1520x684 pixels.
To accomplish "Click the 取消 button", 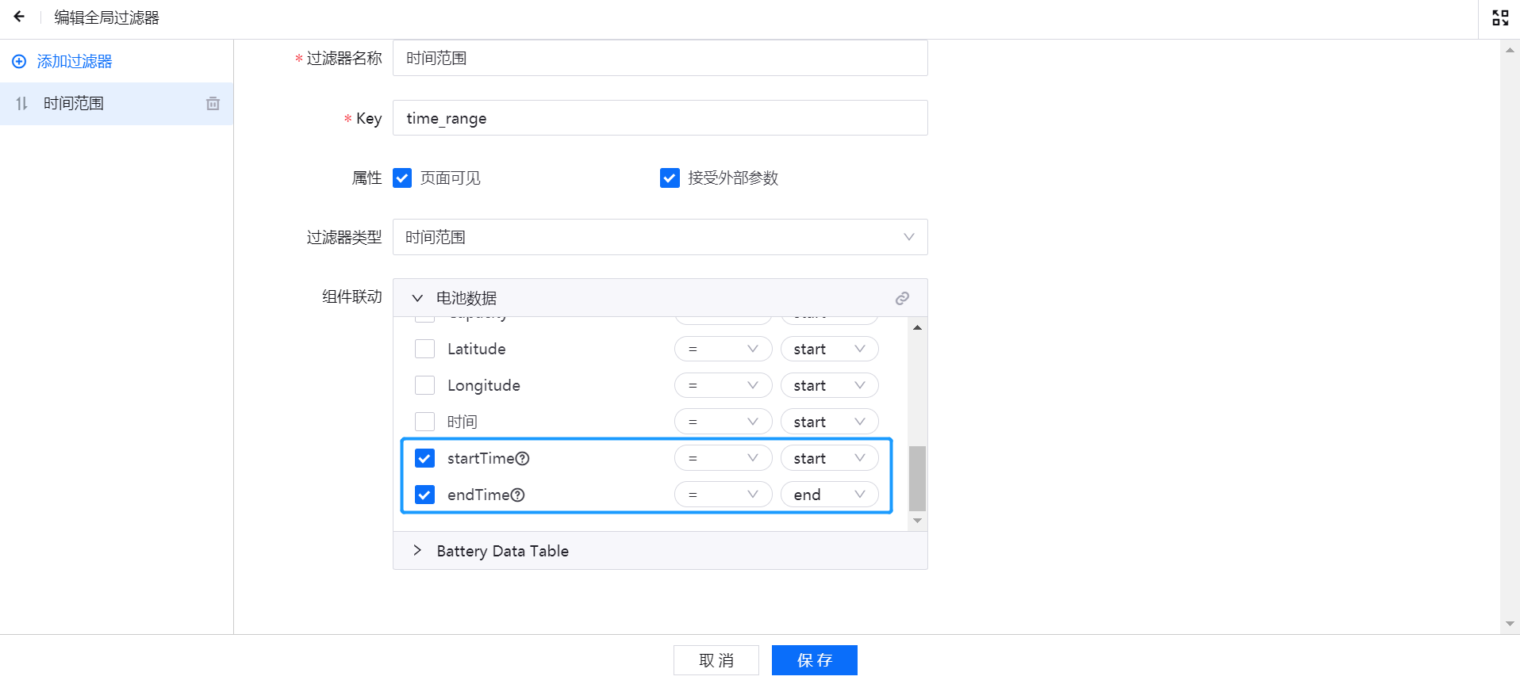I will coord(716,660).
